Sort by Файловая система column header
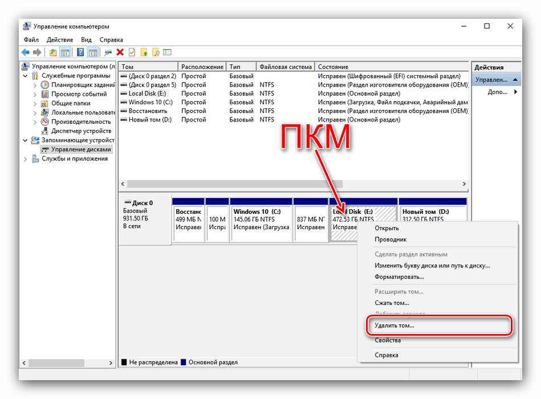The width and height of the screenshot is (541, 399). (286, 67)
